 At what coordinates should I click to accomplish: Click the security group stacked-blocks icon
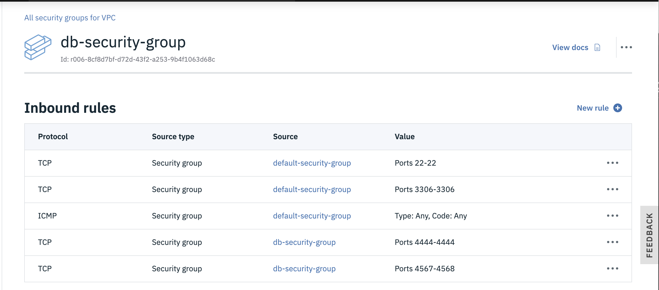[x=38, y=47]
